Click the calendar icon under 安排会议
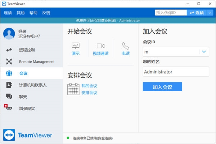Screen dimensions: 216x144 [x=73, y=89]
